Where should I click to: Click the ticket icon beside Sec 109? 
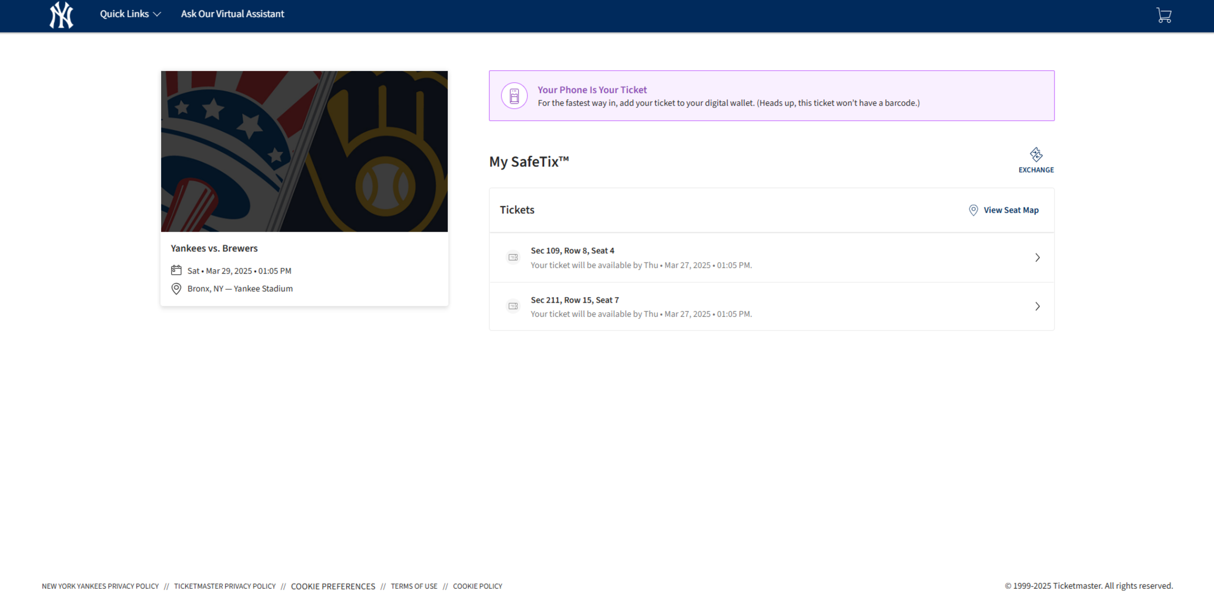click(x=512, y=257)
